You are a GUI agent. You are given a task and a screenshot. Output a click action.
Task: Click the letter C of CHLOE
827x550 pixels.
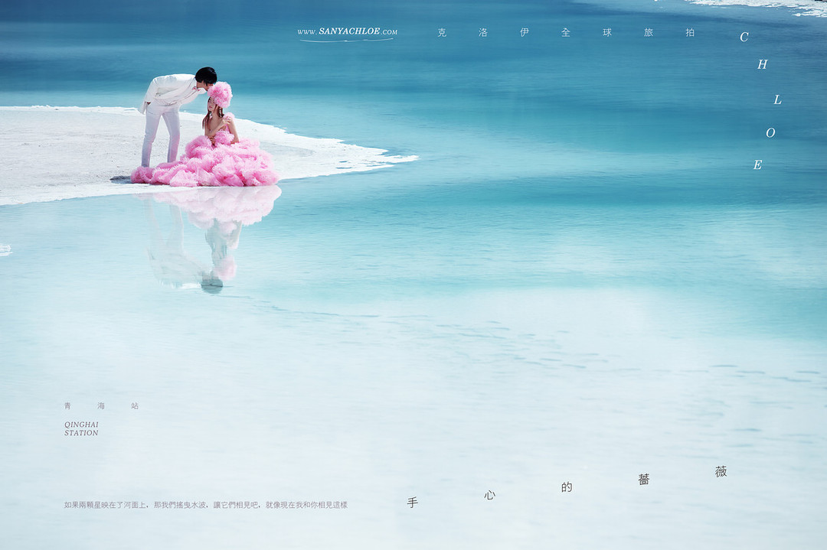coord(744,37)
